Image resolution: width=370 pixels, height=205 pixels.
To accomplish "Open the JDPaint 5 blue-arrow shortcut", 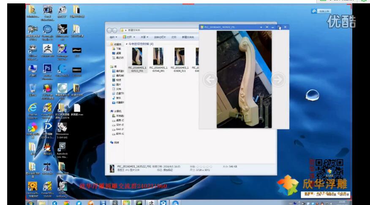I will pos(47,130).
